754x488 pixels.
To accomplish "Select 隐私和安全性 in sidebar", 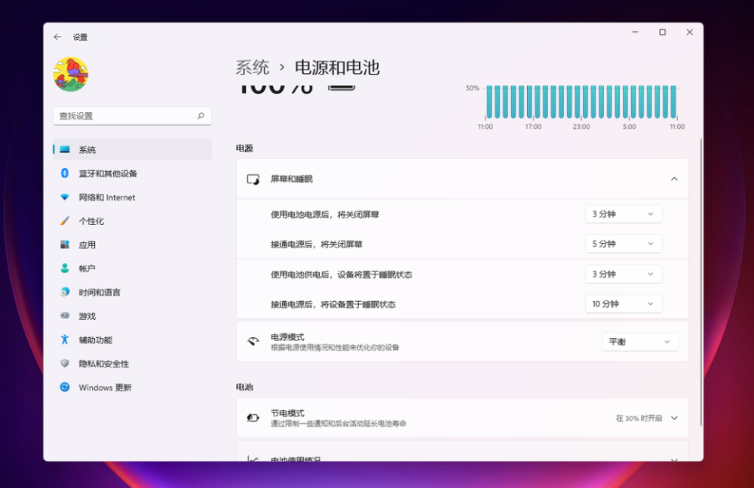I will [x=133, y=364].
